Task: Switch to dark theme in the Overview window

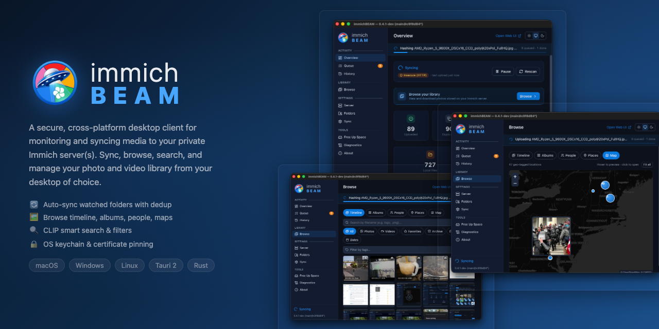Action: pyautogui.click(x=543, y=36)
